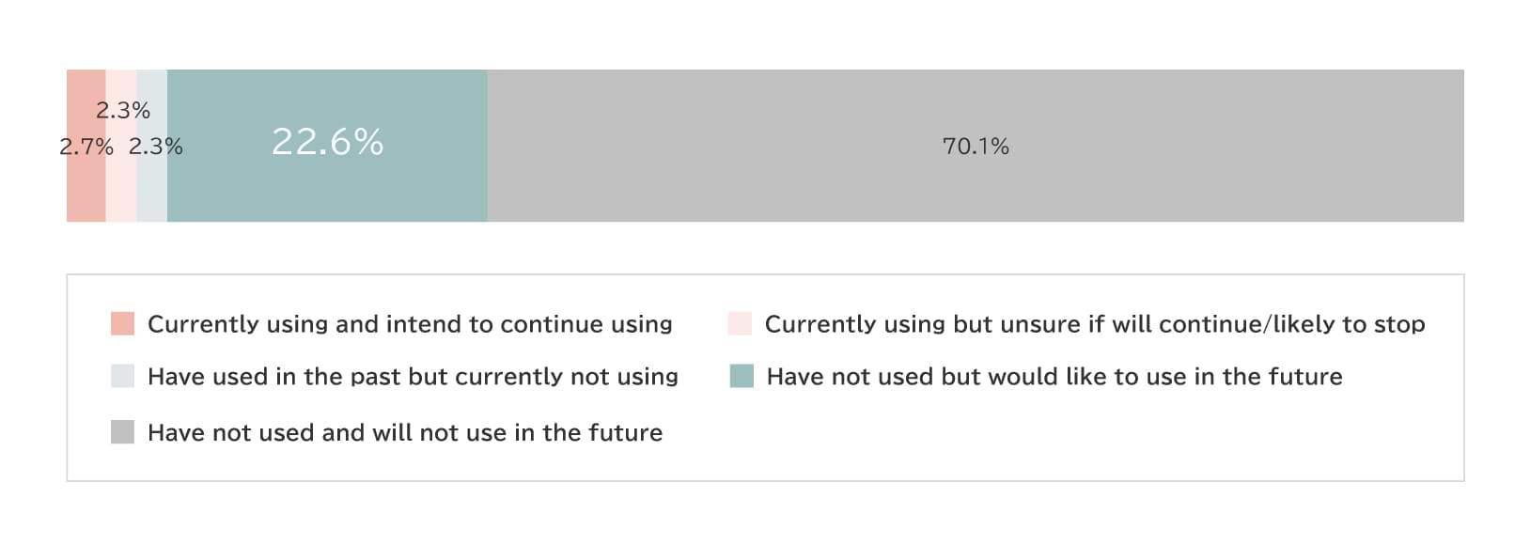Click the gray 'will not use' legend swatch
Viewport: 1530px width, 545px height.
point(122,432)
